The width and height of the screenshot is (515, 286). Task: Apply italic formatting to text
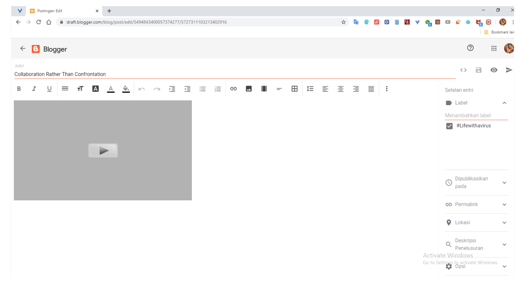tap(34, 89)
